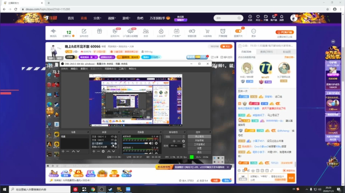The image size is (345, 193).
Task: Move scene down in OBS 场景 panel
Action: [78, 151]
